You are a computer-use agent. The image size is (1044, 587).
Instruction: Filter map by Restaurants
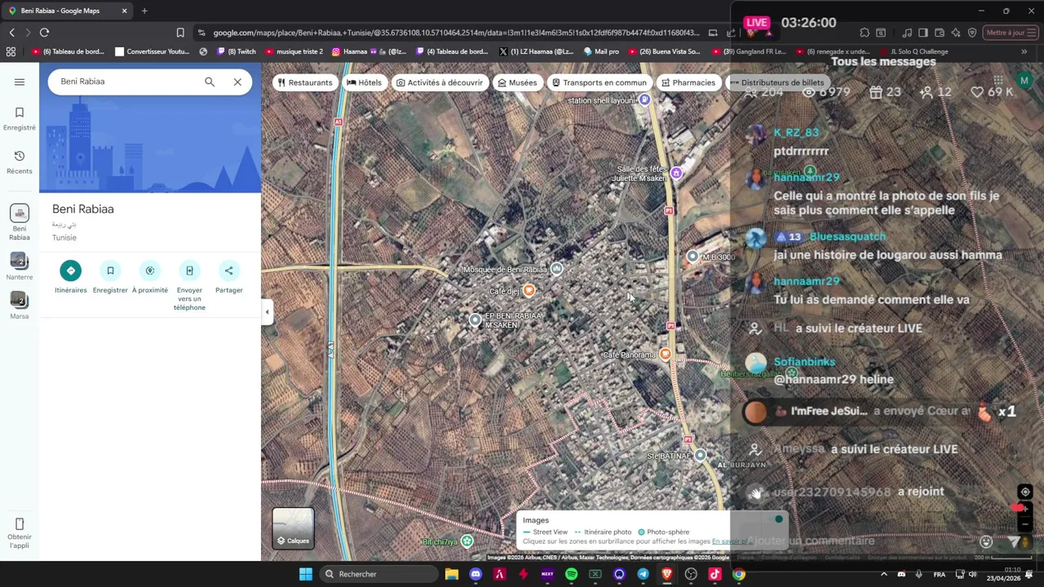coord(305,82)
